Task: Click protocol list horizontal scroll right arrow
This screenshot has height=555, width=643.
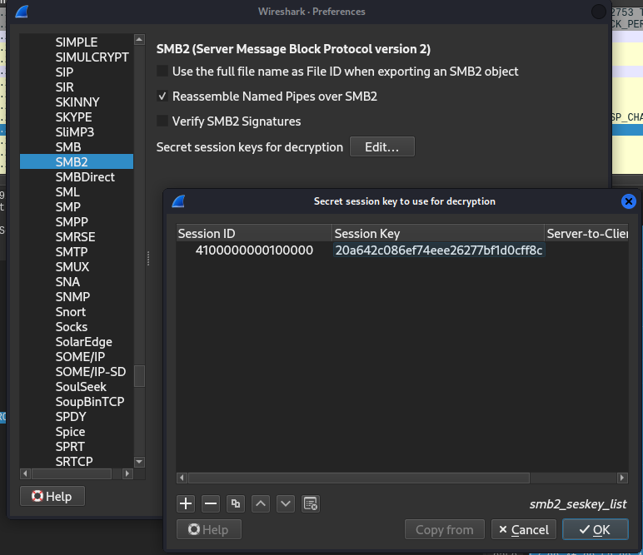Action: (127, 473)
